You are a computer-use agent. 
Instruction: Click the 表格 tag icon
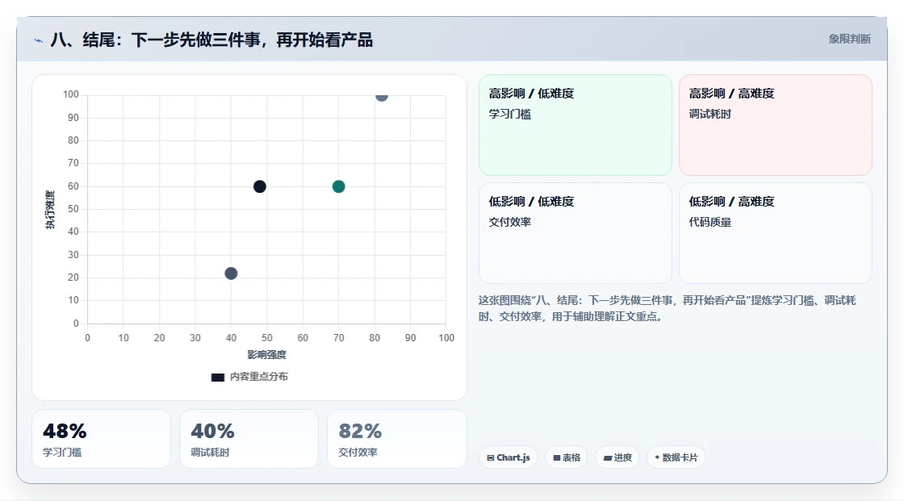tap(557, 457)
